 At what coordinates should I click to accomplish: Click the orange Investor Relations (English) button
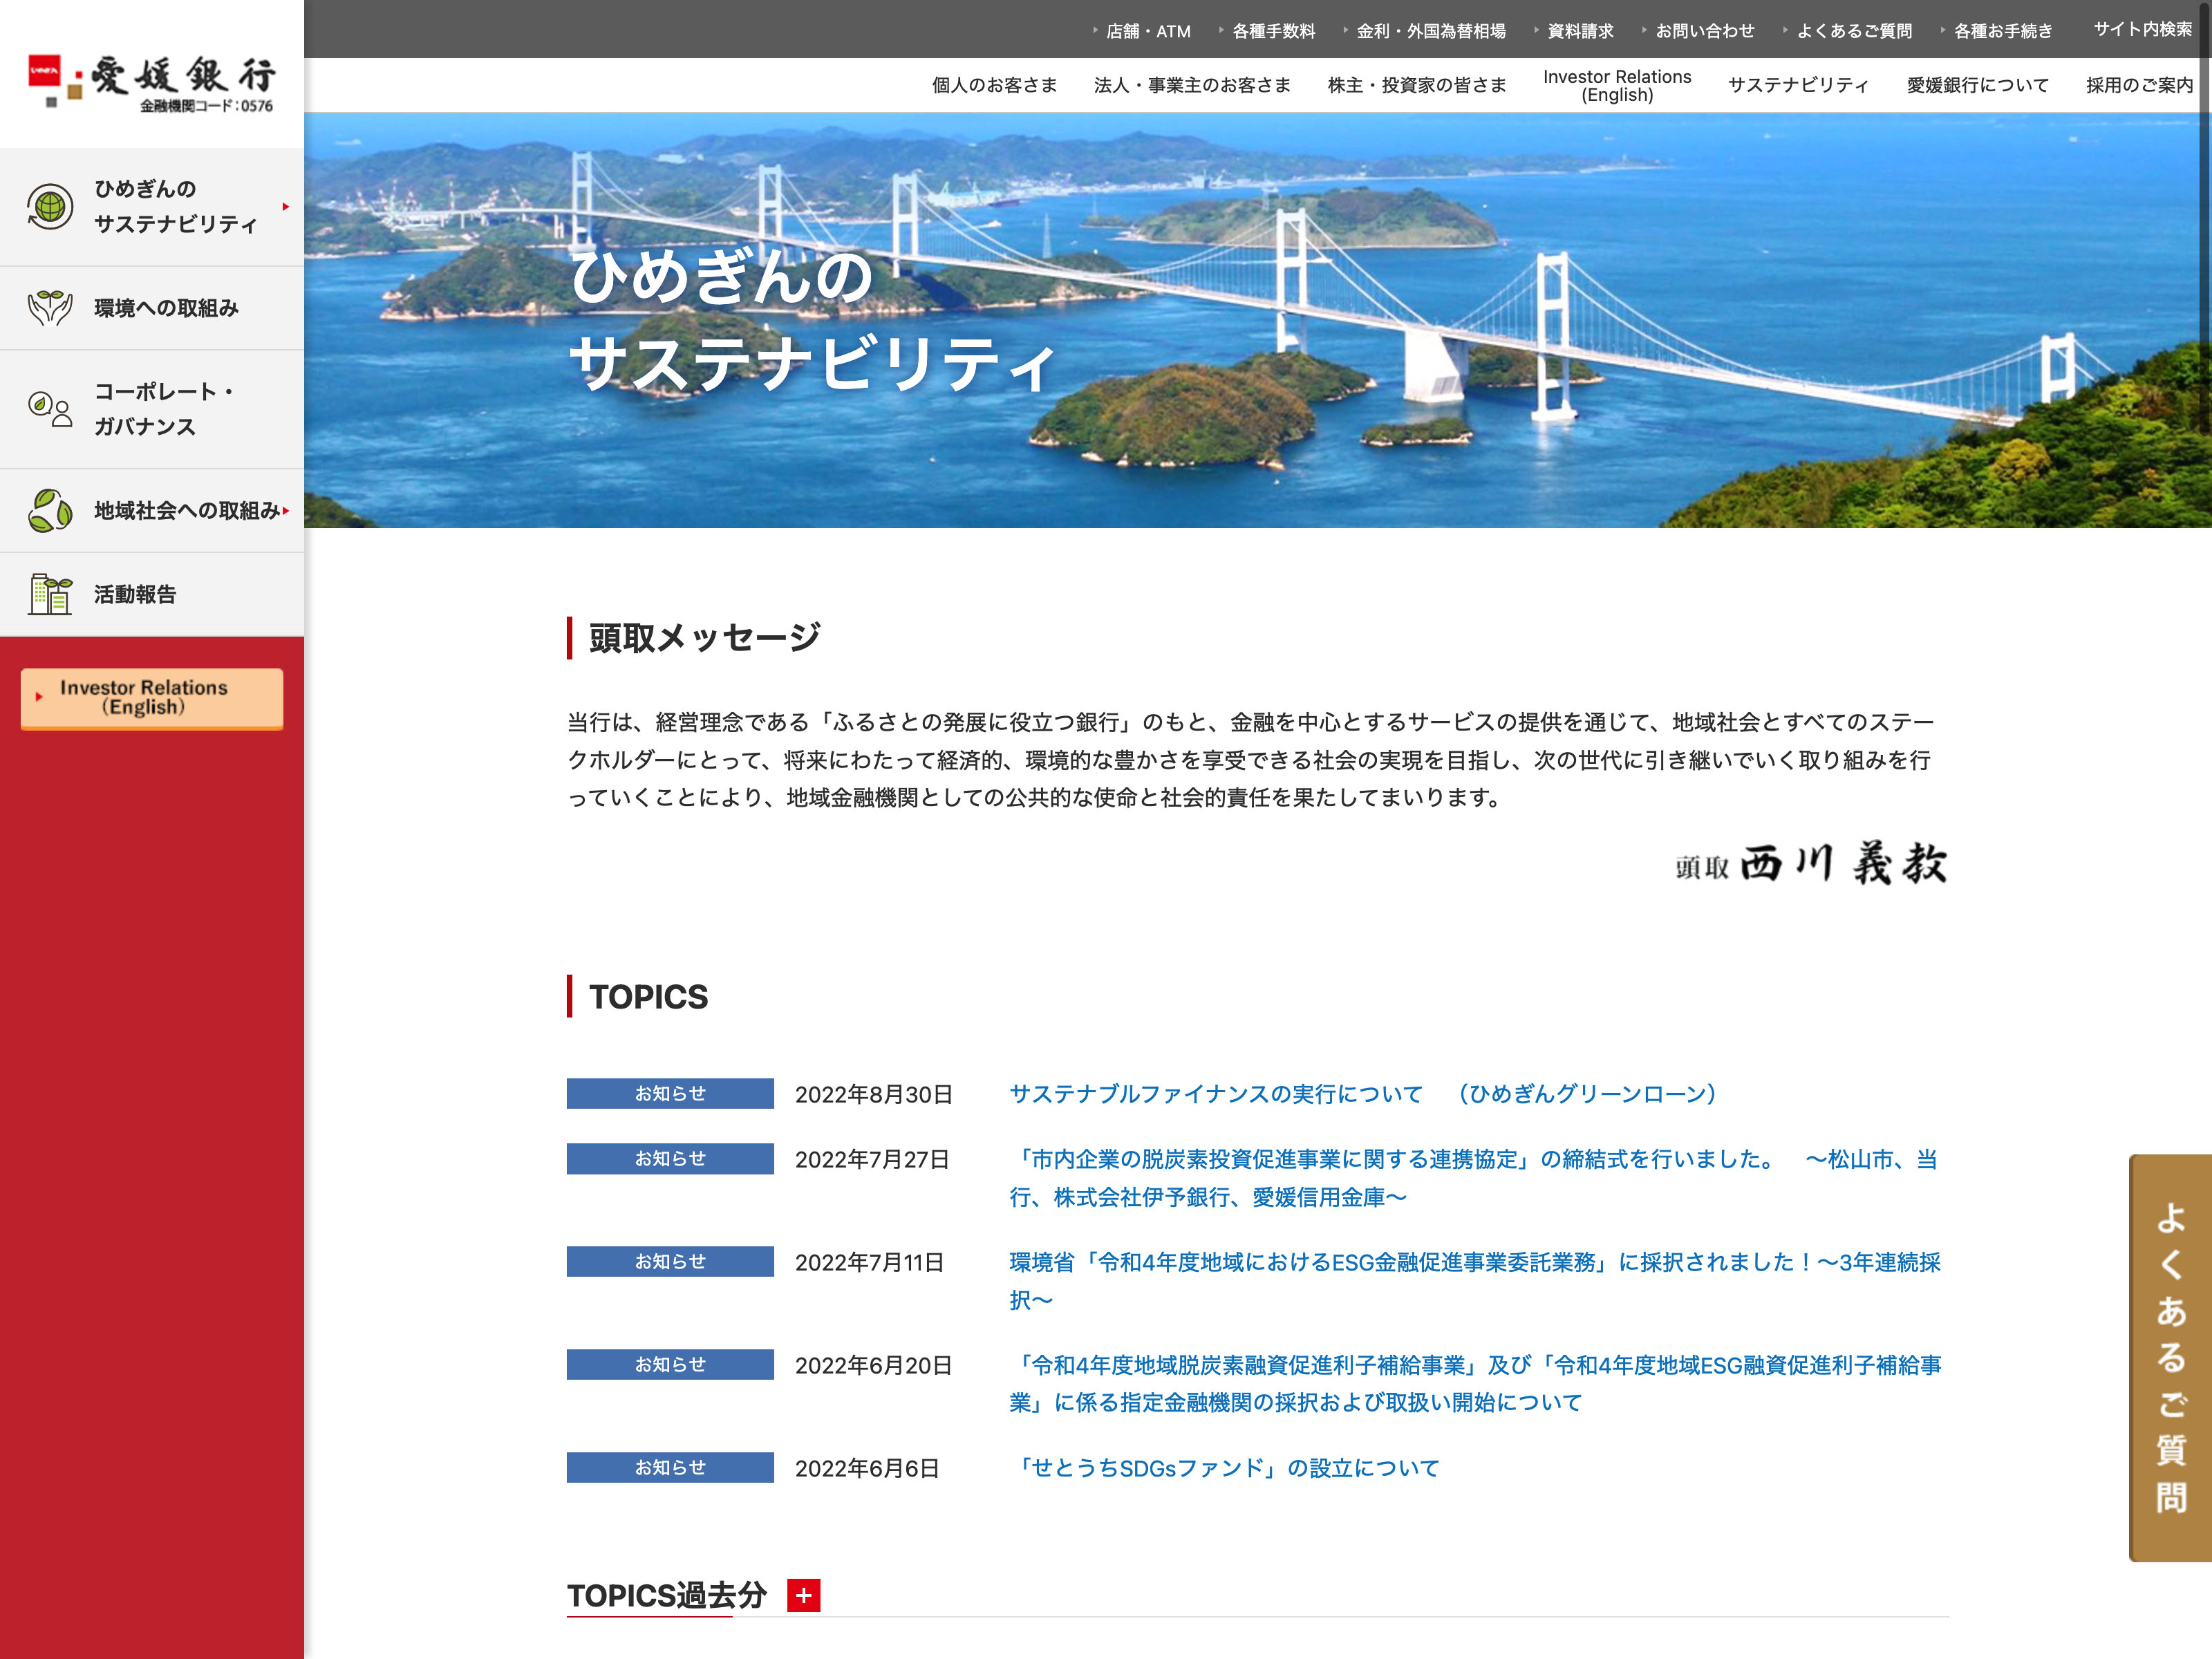[152, 698]
